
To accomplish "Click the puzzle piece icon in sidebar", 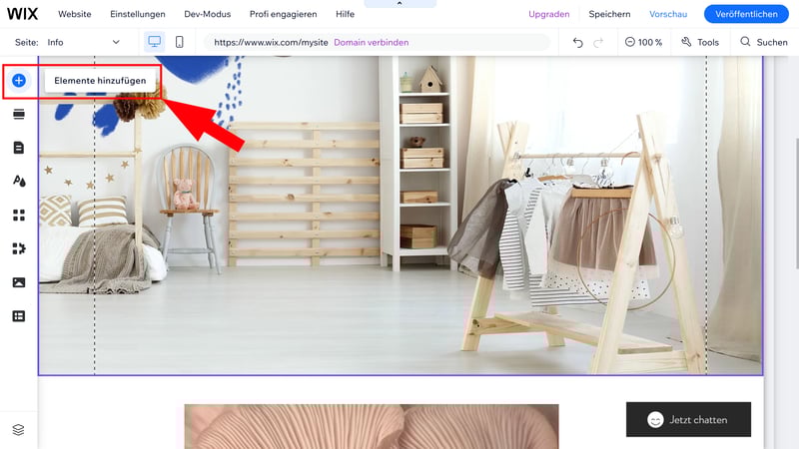I will pos(19,248).
